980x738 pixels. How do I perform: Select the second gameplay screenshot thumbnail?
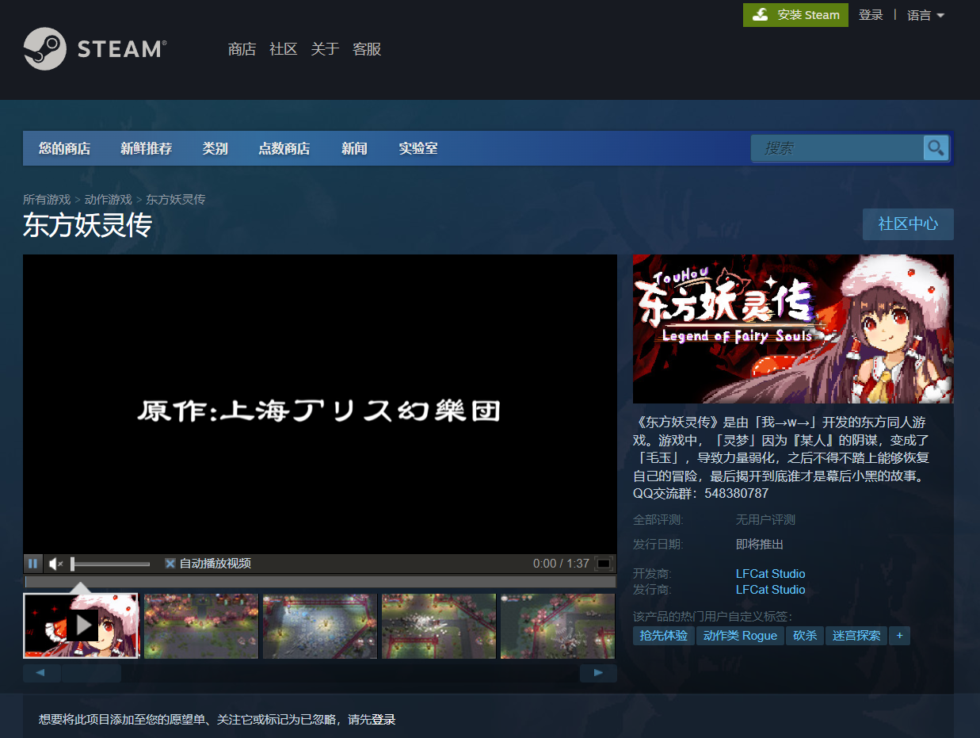pos(200,625)
